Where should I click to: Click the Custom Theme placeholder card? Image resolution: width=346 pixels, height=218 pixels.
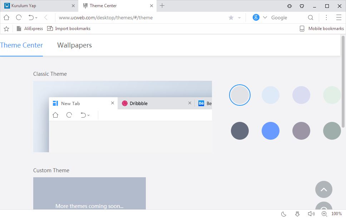pyautogui.click(x=89, y=193)
